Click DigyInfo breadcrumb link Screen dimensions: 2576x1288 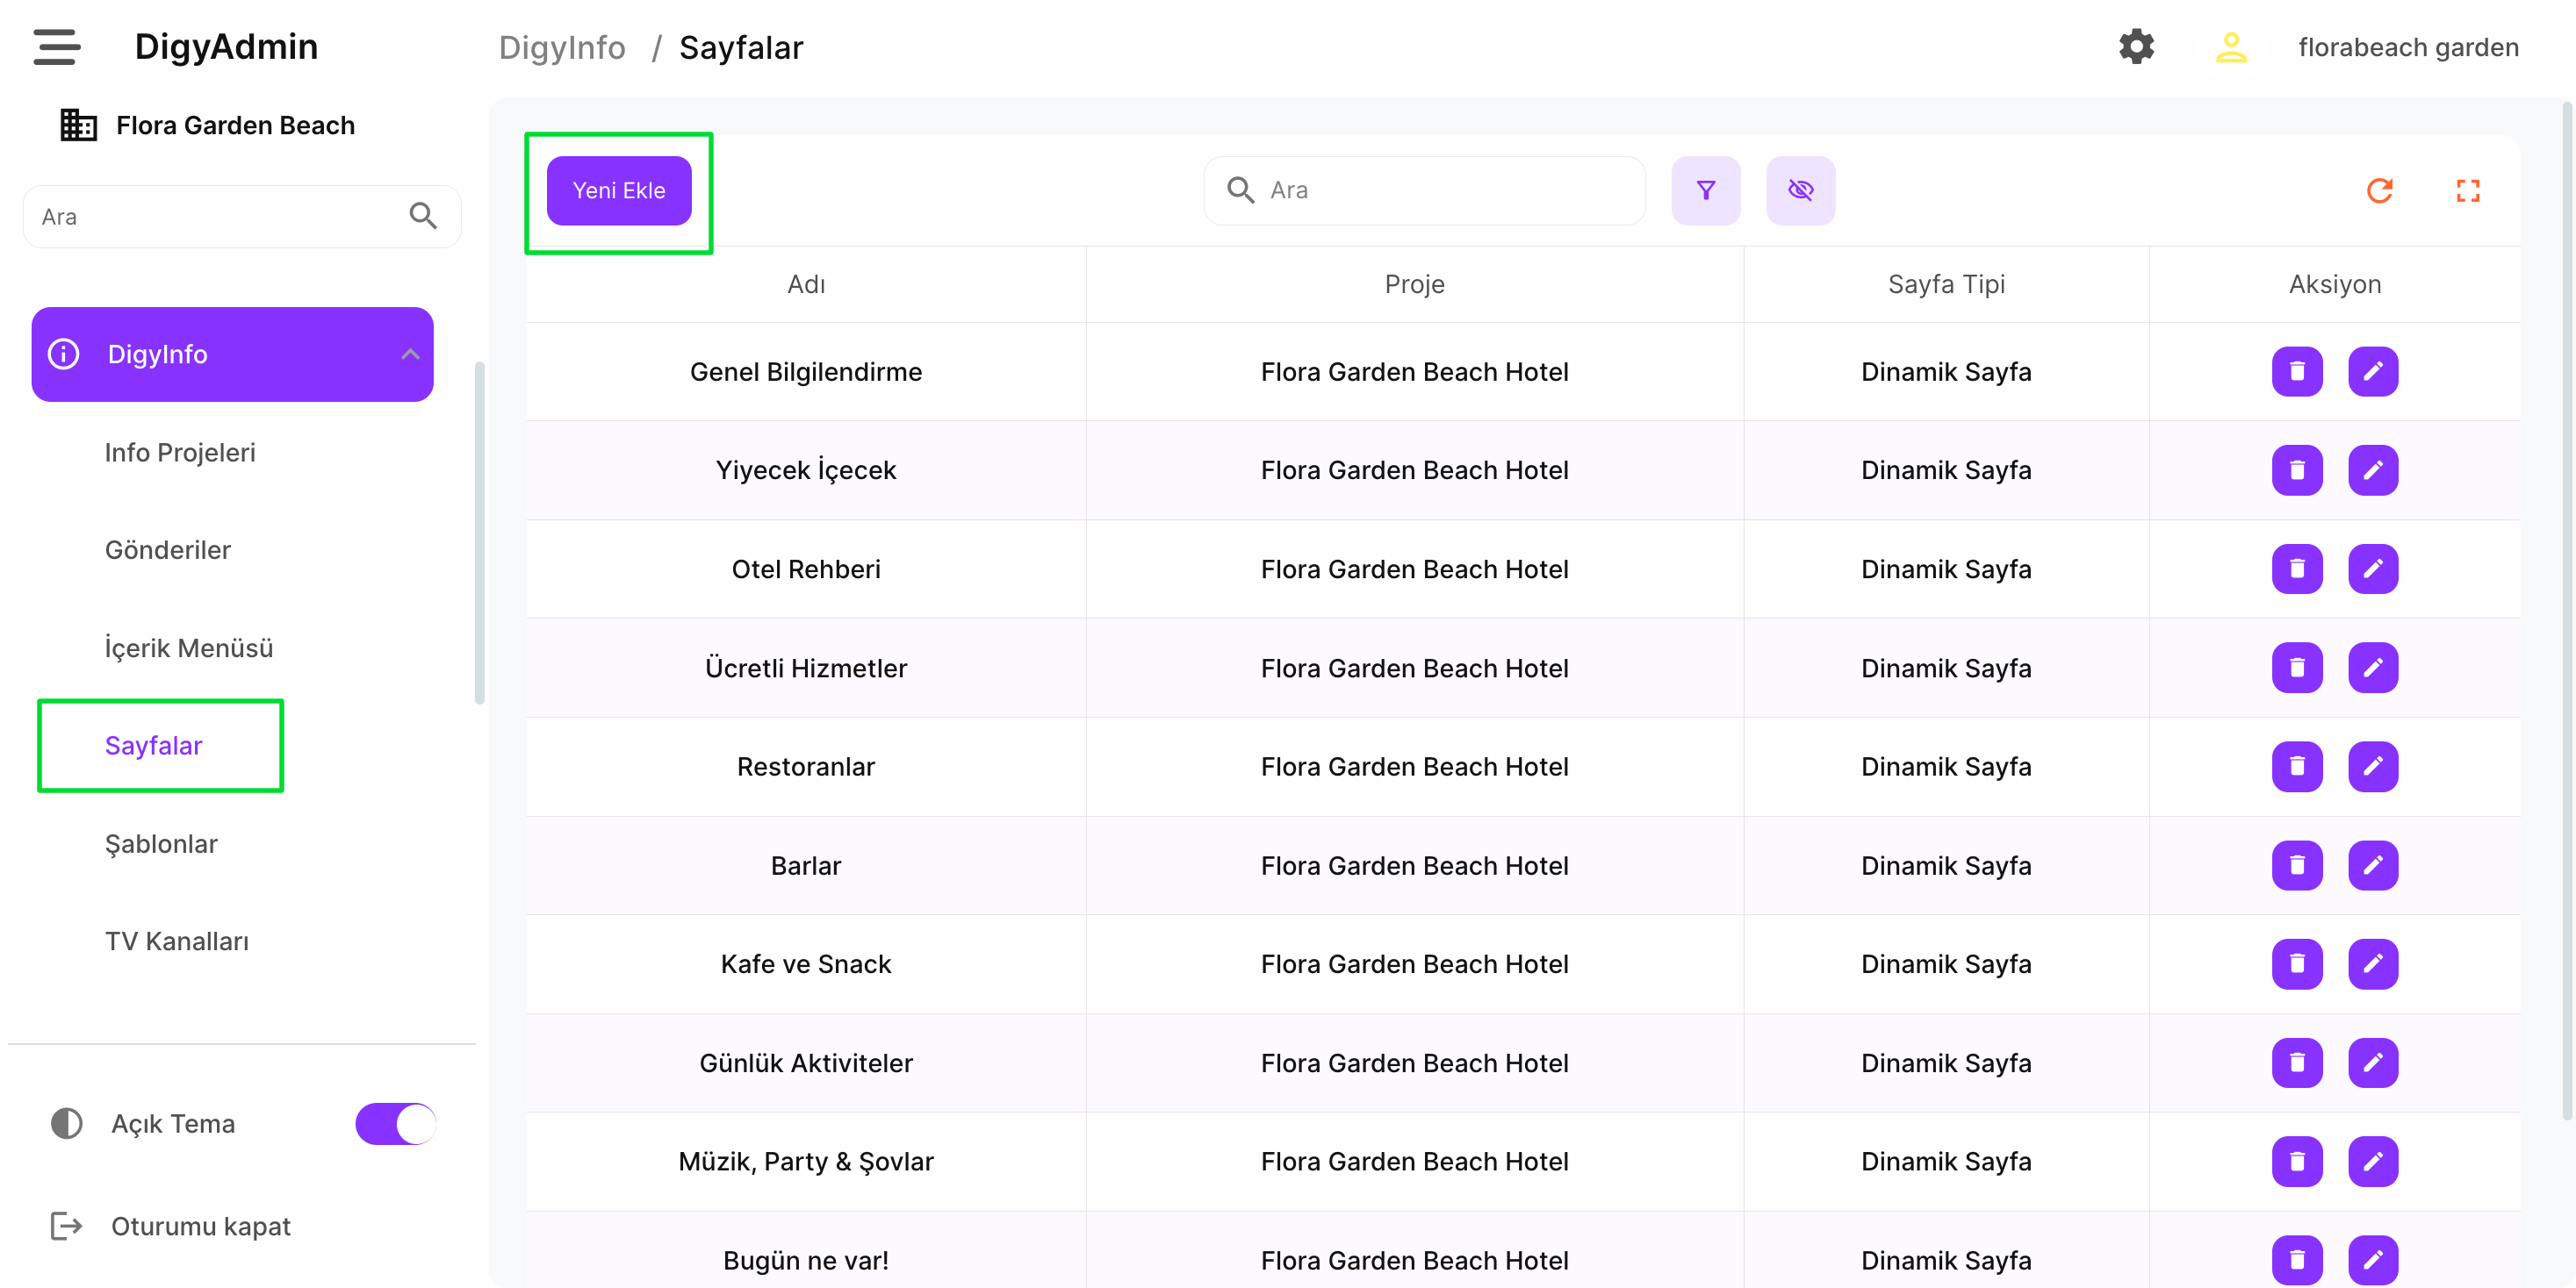(x=562, y=47)
